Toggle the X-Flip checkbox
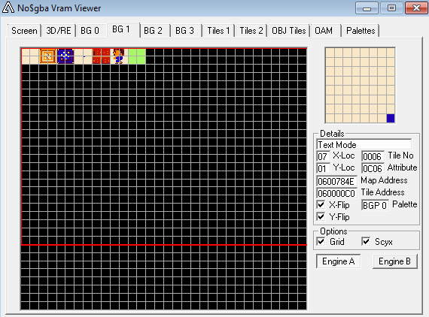 [x=321, y=204]
